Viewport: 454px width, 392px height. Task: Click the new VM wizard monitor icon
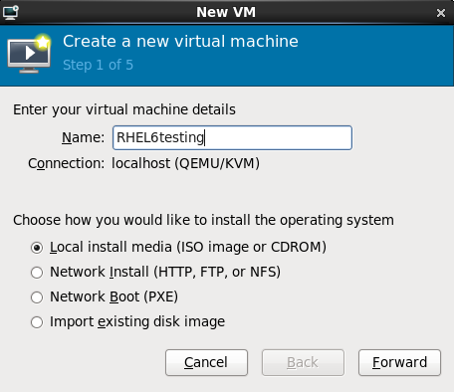[x=29, y=54]
